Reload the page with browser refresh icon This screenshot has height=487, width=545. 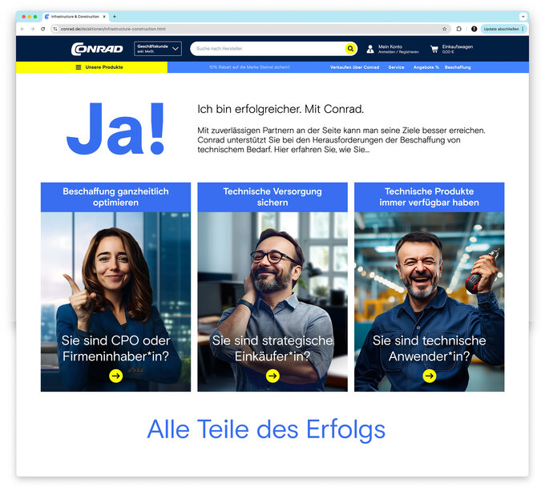tap(42, 29)
